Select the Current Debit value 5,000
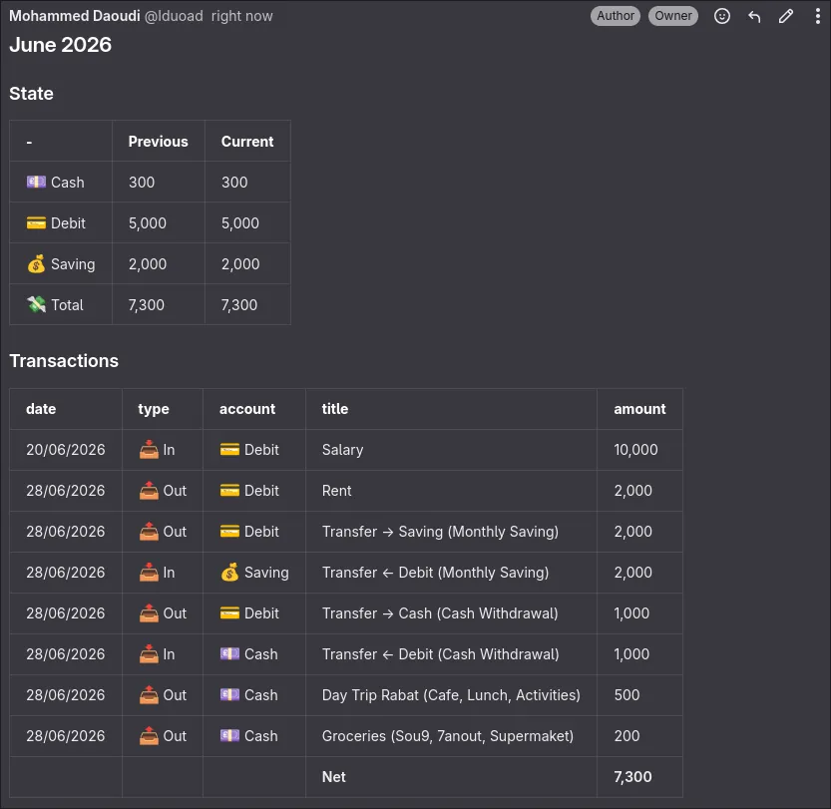The image size is (831, 809). [x=240, y=223]
